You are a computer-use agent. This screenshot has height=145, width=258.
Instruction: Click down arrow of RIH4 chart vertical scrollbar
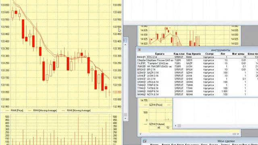(x=125, y=118)
